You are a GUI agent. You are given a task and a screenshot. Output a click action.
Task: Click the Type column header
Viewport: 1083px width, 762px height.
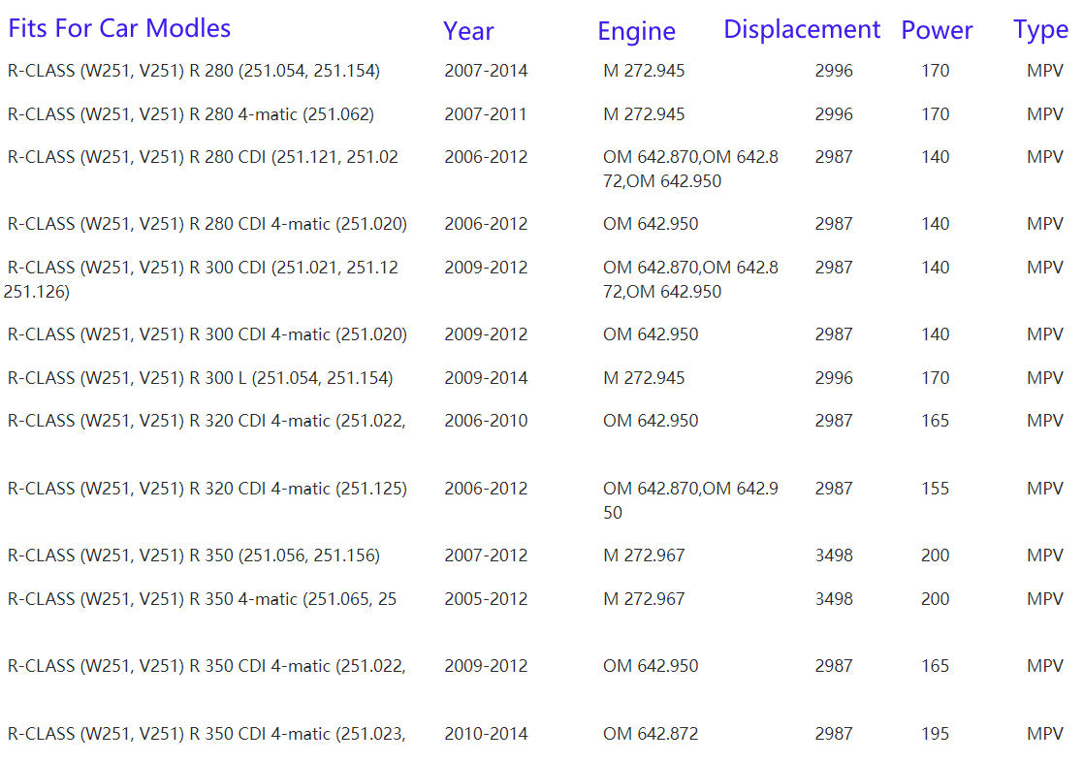[1040, 30]
